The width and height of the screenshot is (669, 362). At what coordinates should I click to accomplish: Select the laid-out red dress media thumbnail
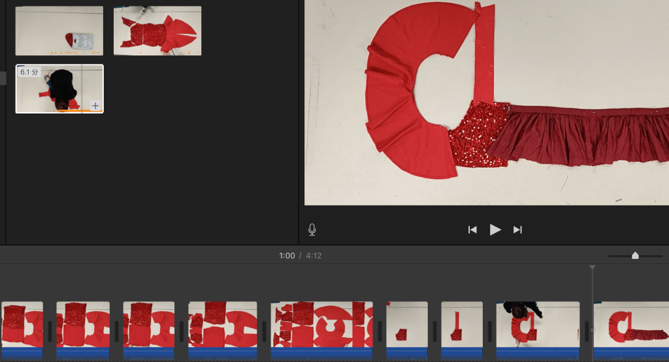(x=157, y=31)
